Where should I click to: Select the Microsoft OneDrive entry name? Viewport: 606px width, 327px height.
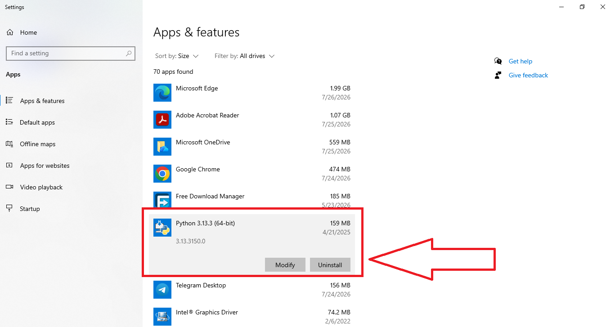click(x=203, y=142)
